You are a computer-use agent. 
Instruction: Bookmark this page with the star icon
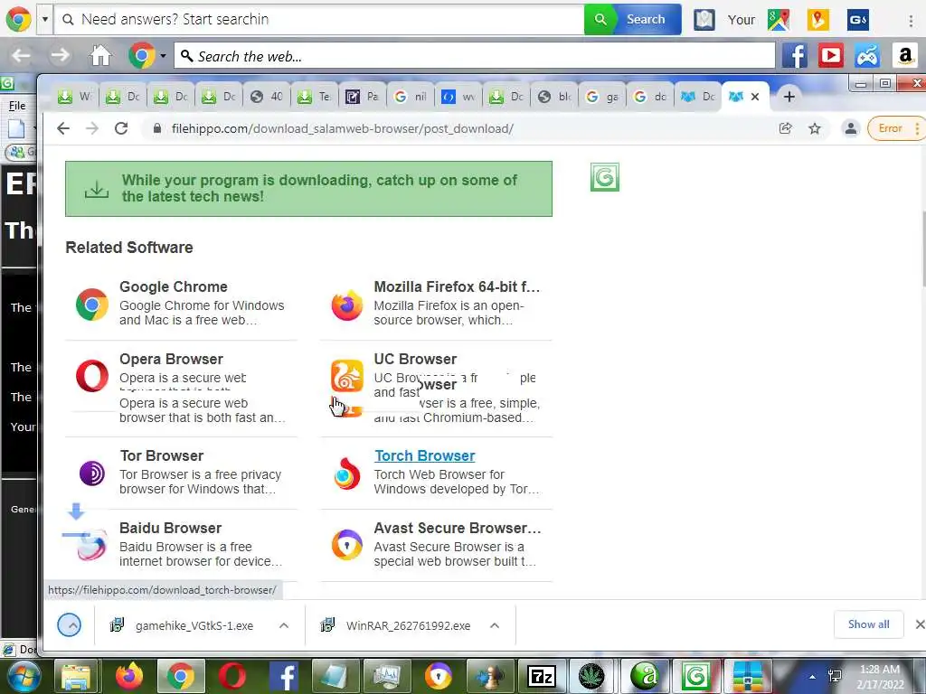coord(815,128)
